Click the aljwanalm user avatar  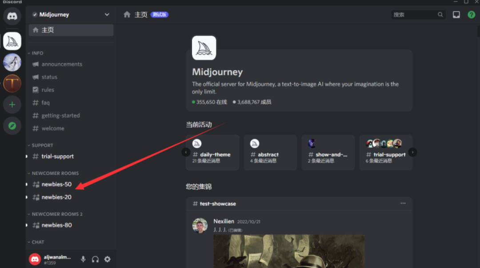pyautogui.click(x=35, y=259)
